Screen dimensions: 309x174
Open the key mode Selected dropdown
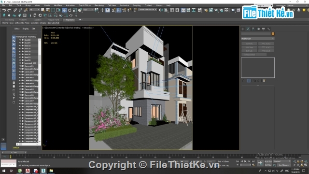point(282,161)
